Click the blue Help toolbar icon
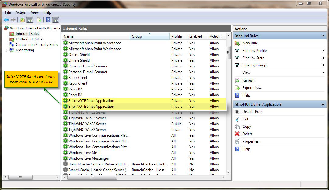The height and width of the screenshot is (190, 329). [48, 20]
